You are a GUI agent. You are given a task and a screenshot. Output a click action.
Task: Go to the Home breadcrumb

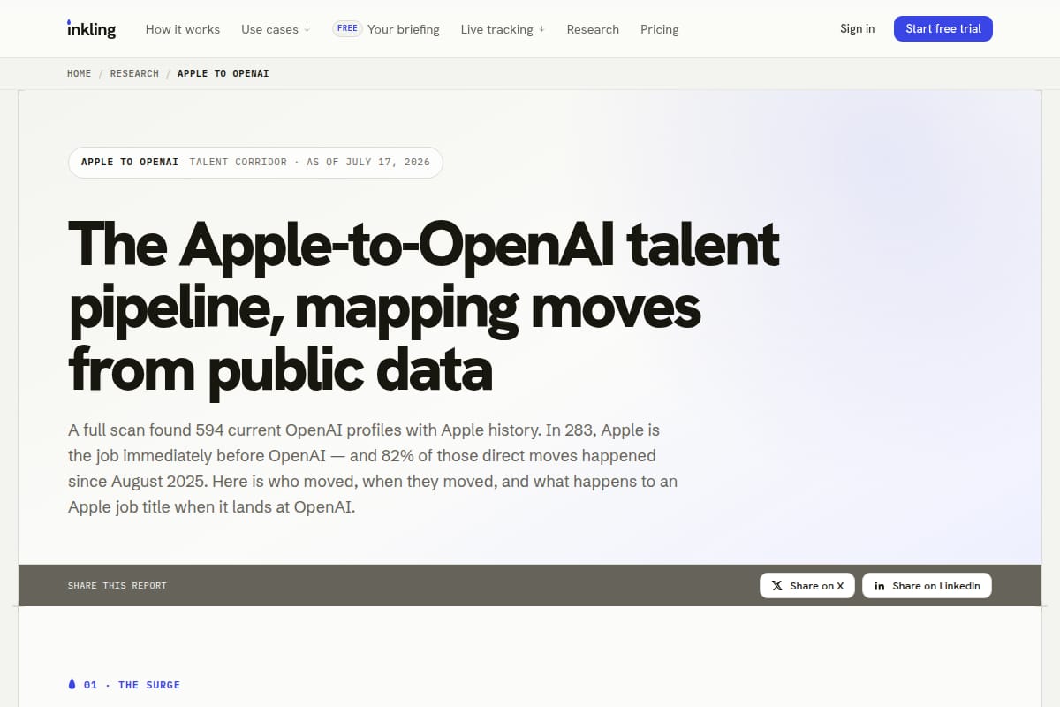coord(79,73)
